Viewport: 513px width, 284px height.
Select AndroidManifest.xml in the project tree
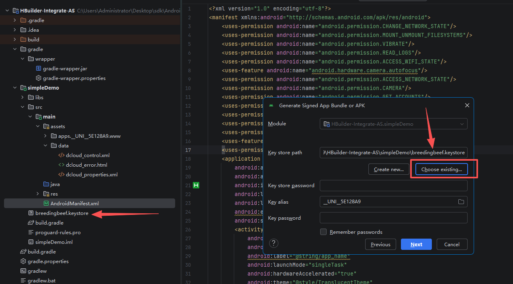click(x=90, y=203)
